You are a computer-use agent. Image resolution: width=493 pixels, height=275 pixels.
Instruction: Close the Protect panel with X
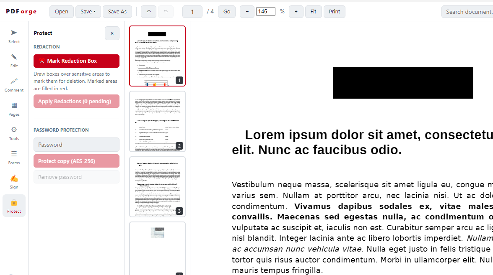click(x=112, y=33)
